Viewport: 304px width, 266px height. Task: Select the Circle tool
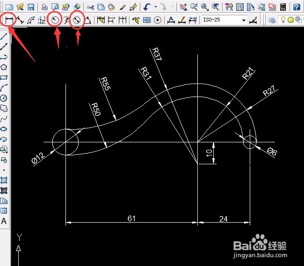pos(4,98)
